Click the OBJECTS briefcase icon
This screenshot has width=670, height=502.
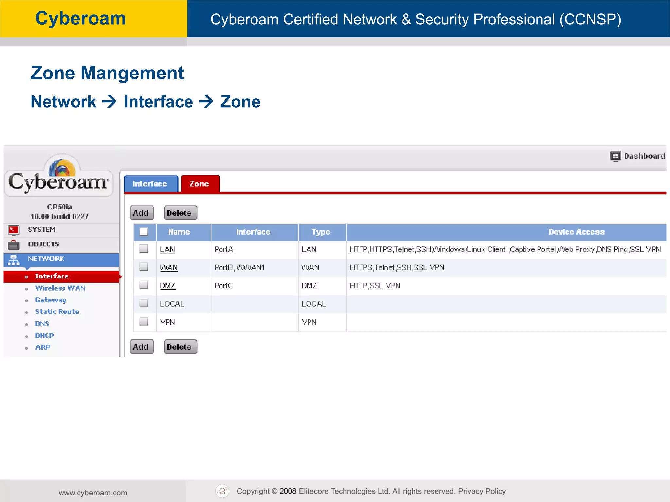[13, 244]
